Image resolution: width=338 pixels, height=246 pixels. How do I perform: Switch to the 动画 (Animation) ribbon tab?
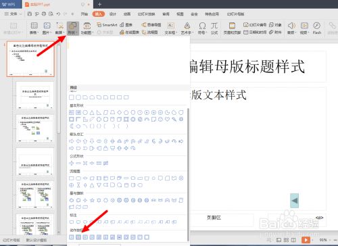[127, 14]
